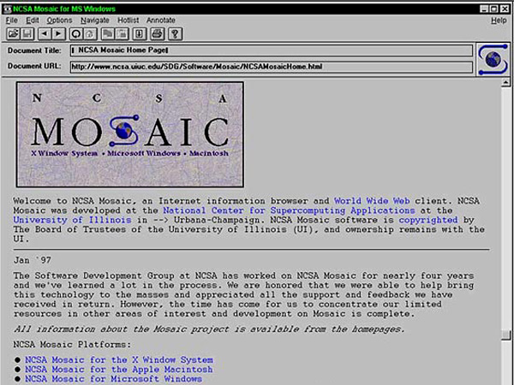This screenshot has height=385, width=514.
Task: Go forward using the right arrow button
Action: (58, 34)
